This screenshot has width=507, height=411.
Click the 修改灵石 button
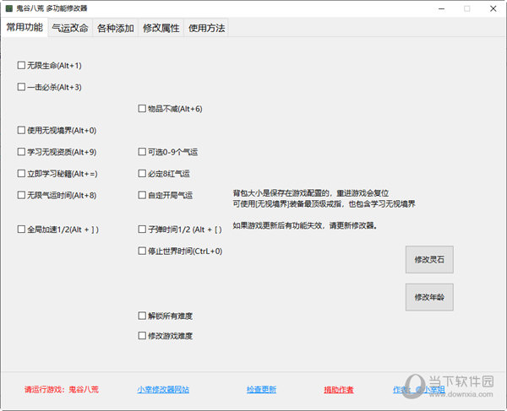429,261
